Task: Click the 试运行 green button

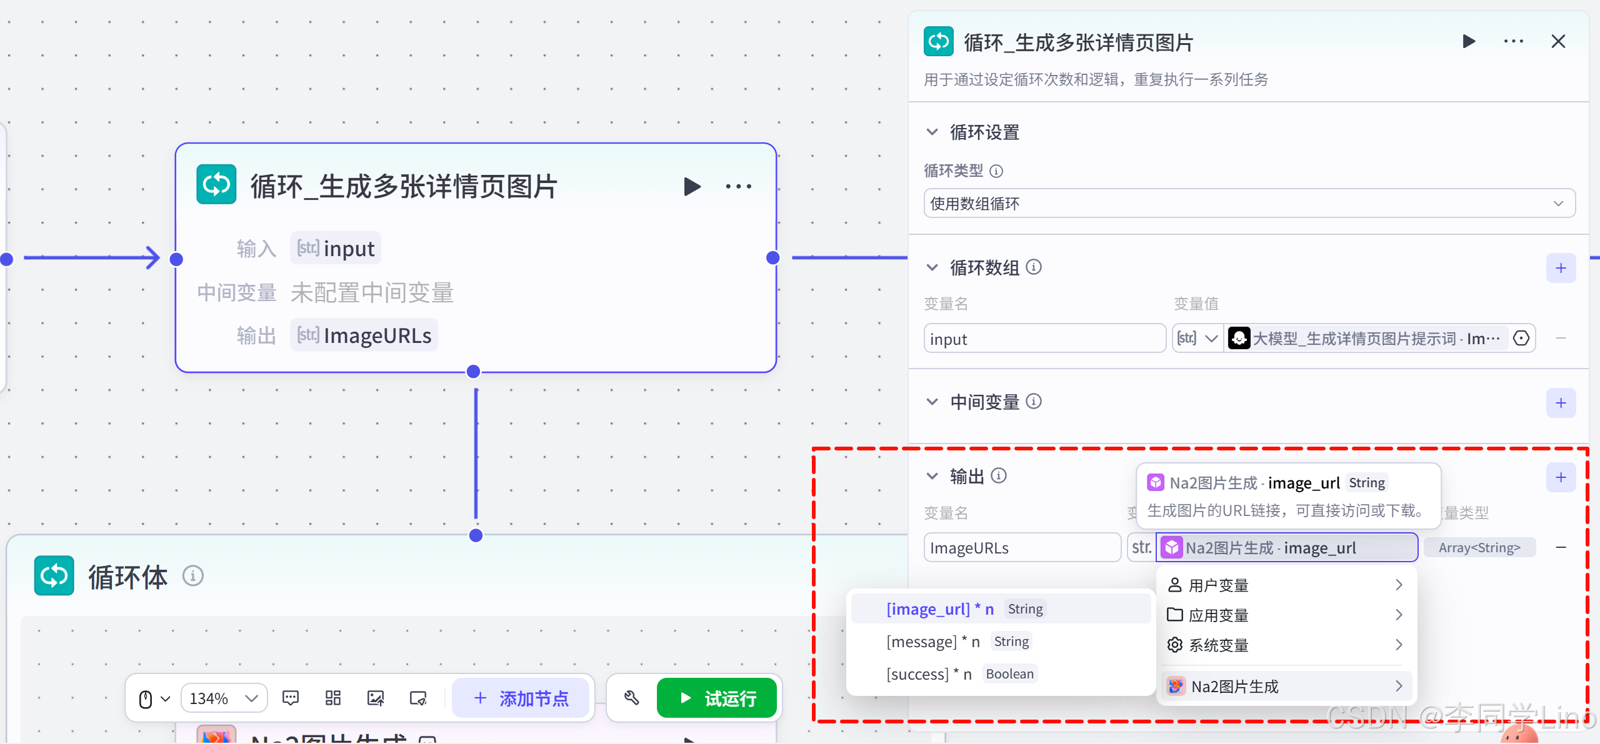Action: [x=717, y=698]
